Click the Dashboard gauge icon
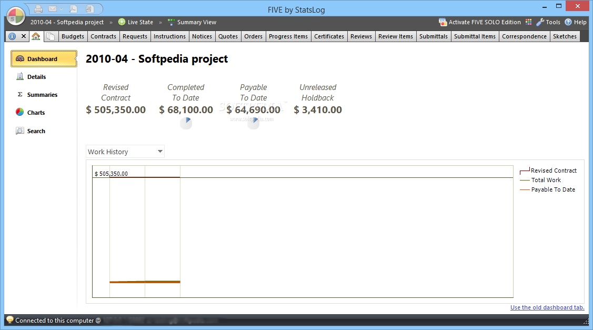Screen dimensions: 593x330 pos(20,58)
